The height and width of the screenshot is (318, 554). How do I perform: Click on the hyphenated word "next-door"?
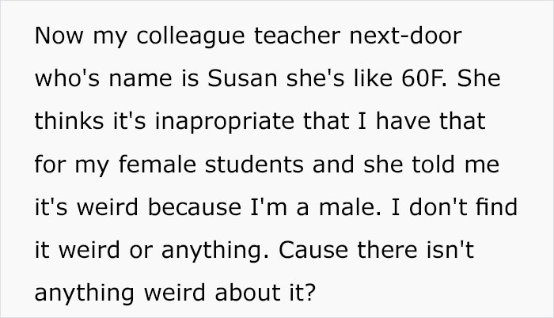(405, 36)
